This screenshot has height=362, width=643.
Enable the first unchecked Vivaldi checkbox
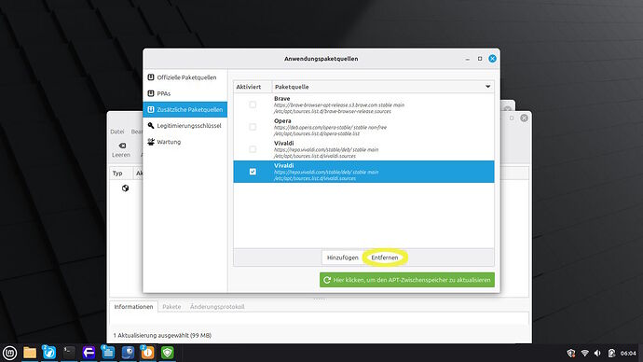pos(253,149)
